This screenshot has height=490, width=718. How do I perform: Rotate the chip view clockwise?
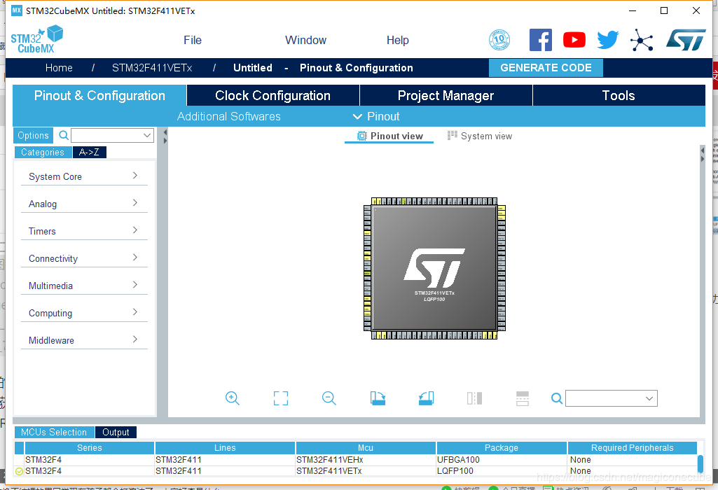[x=378, y=398]
